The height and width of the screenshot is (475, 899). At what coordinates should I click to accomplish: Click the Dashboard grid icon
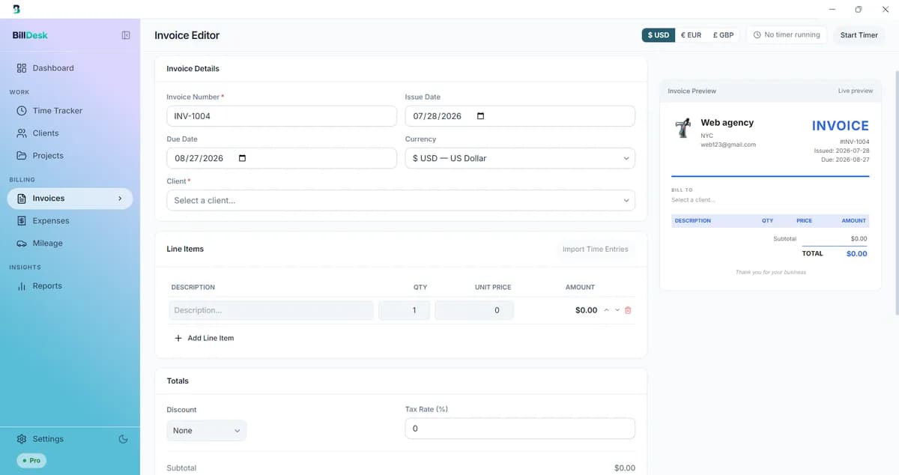click(22, 68)
